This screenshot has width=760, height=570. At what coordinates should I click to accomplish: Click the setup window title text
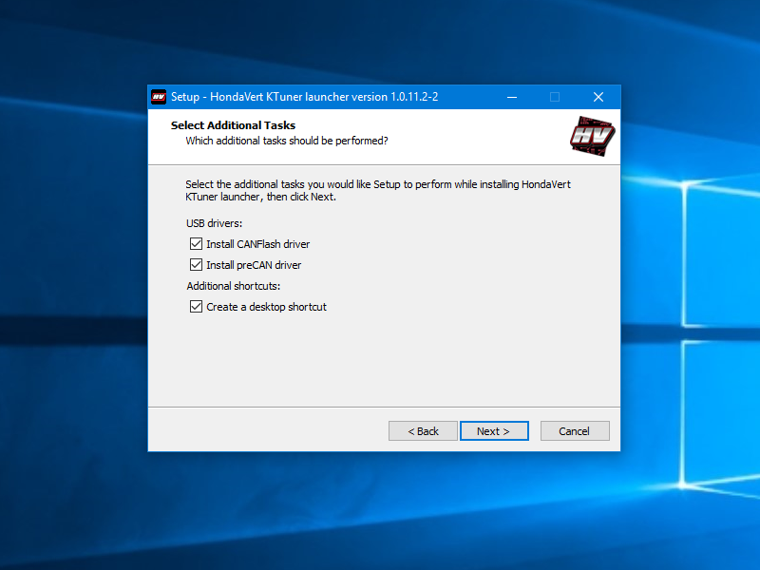point(304,97)
